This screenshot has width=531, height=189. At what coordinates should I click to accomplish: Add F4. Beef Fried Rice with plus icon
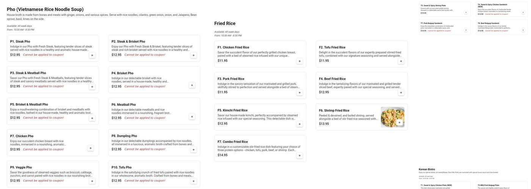401,93
